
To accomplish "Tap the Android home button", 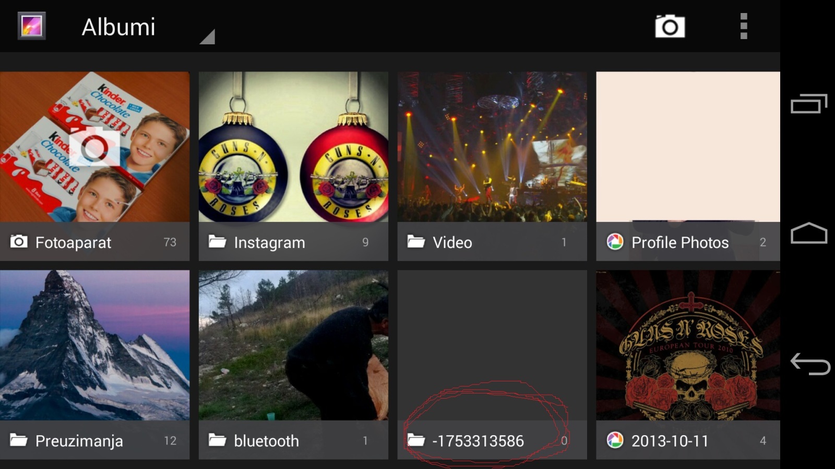I will click(x=809, y=233).
